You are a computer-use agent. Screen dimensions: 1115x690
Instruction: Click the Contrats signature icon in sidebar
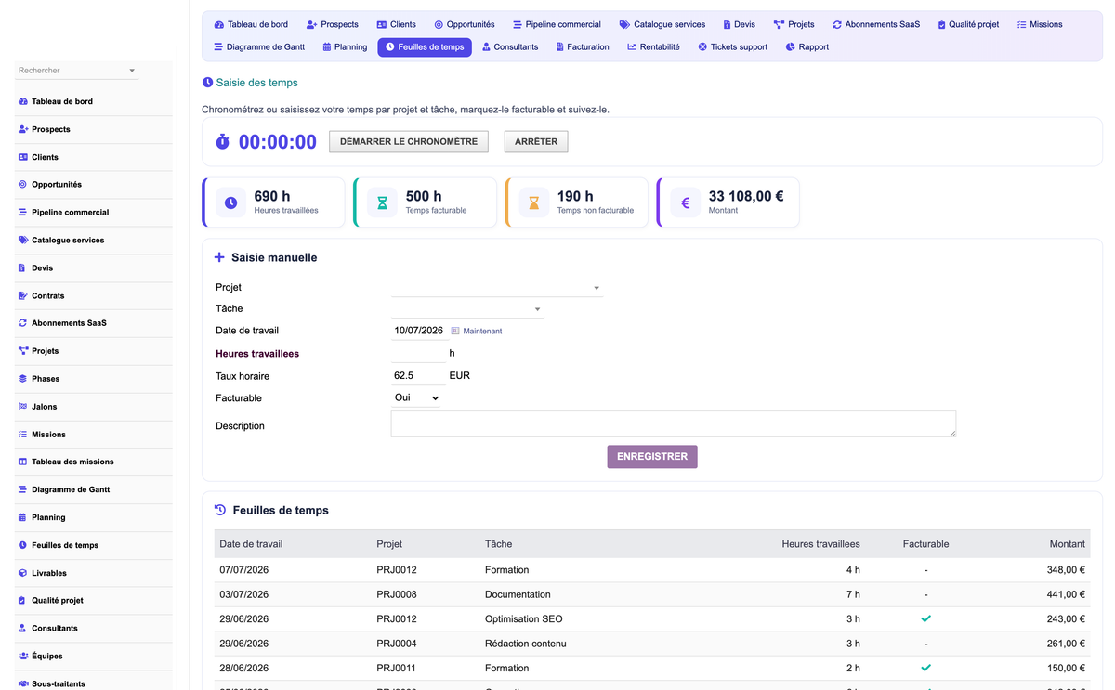[x=23, y=295]
